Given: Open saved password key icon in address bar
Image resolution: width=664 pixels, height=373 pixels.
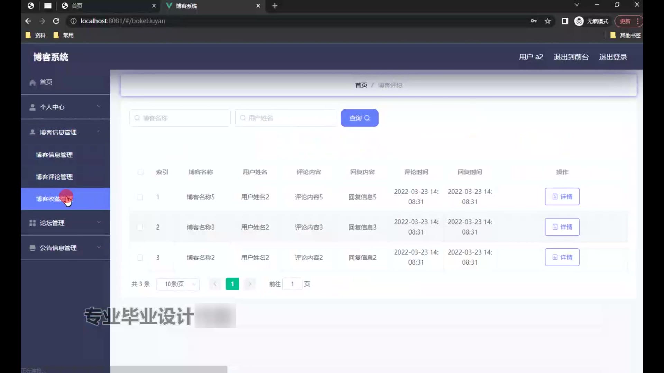Looking at the screenshot, I should coord(534,21).
